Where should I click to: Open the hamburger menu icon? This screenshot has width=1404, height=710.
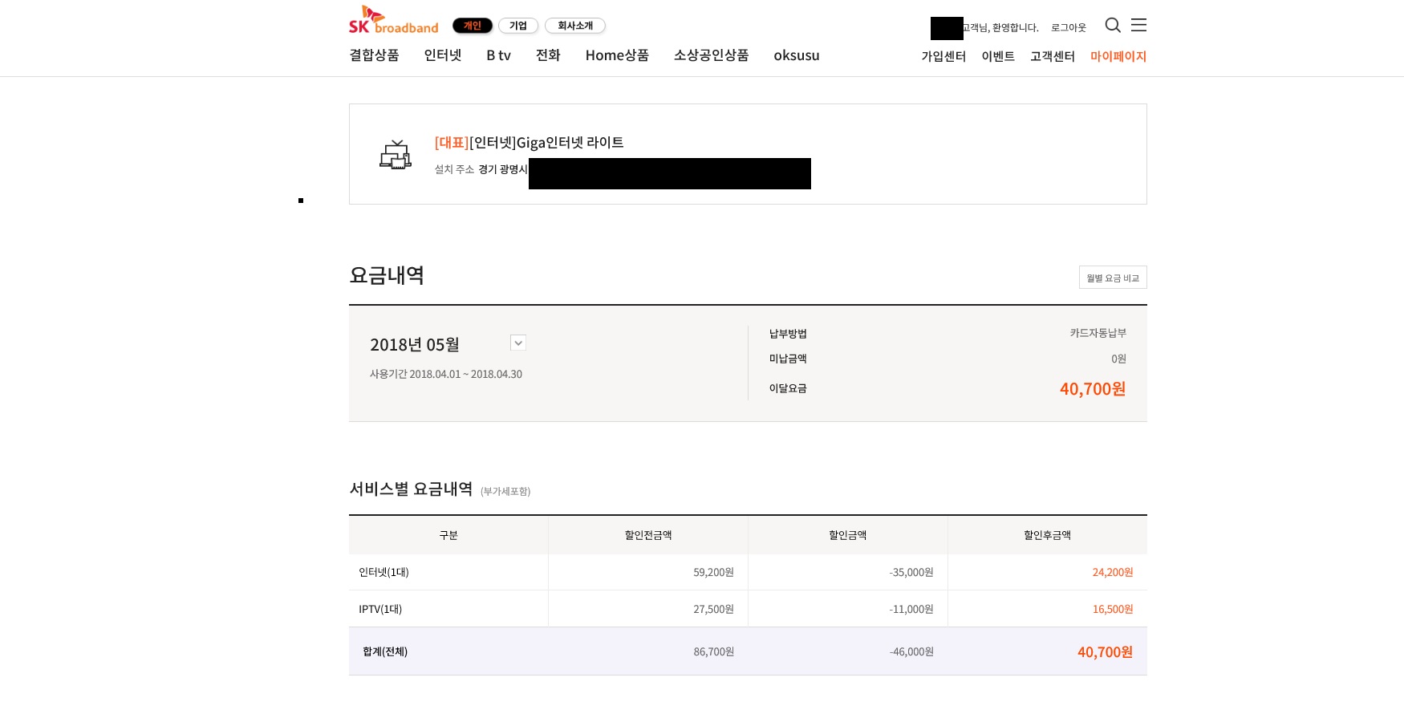click(1138, 25)
